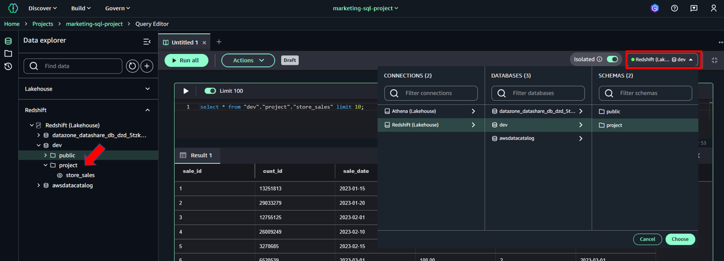Open the query history sidebar icon
724x261 pixels.
pyautogui.click(x=8, y=67)
